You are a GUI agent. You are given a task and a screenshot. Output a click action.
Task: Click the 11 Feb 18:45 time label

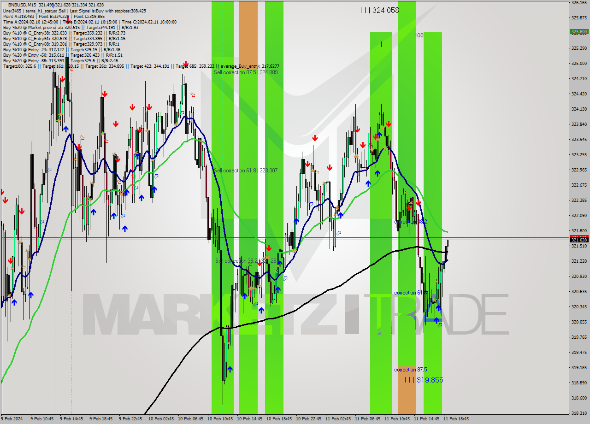[x=456, y=419]
